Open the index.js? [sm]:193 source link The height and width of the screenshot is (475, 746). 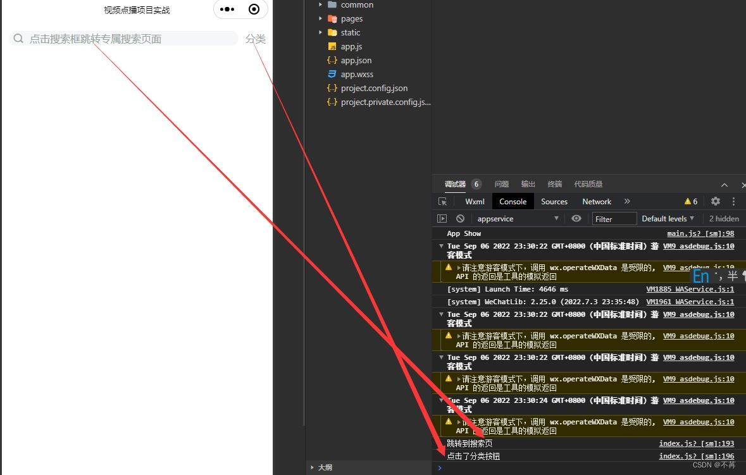click(696, 444)
